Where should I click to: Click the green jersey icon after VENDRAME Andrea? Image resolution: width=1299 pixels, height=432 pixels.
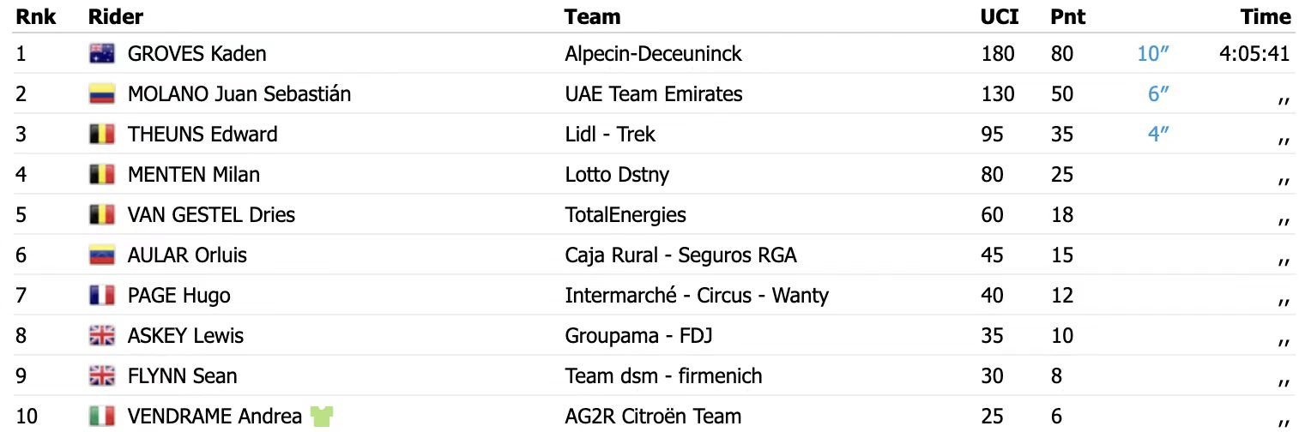tap(322, 417)
